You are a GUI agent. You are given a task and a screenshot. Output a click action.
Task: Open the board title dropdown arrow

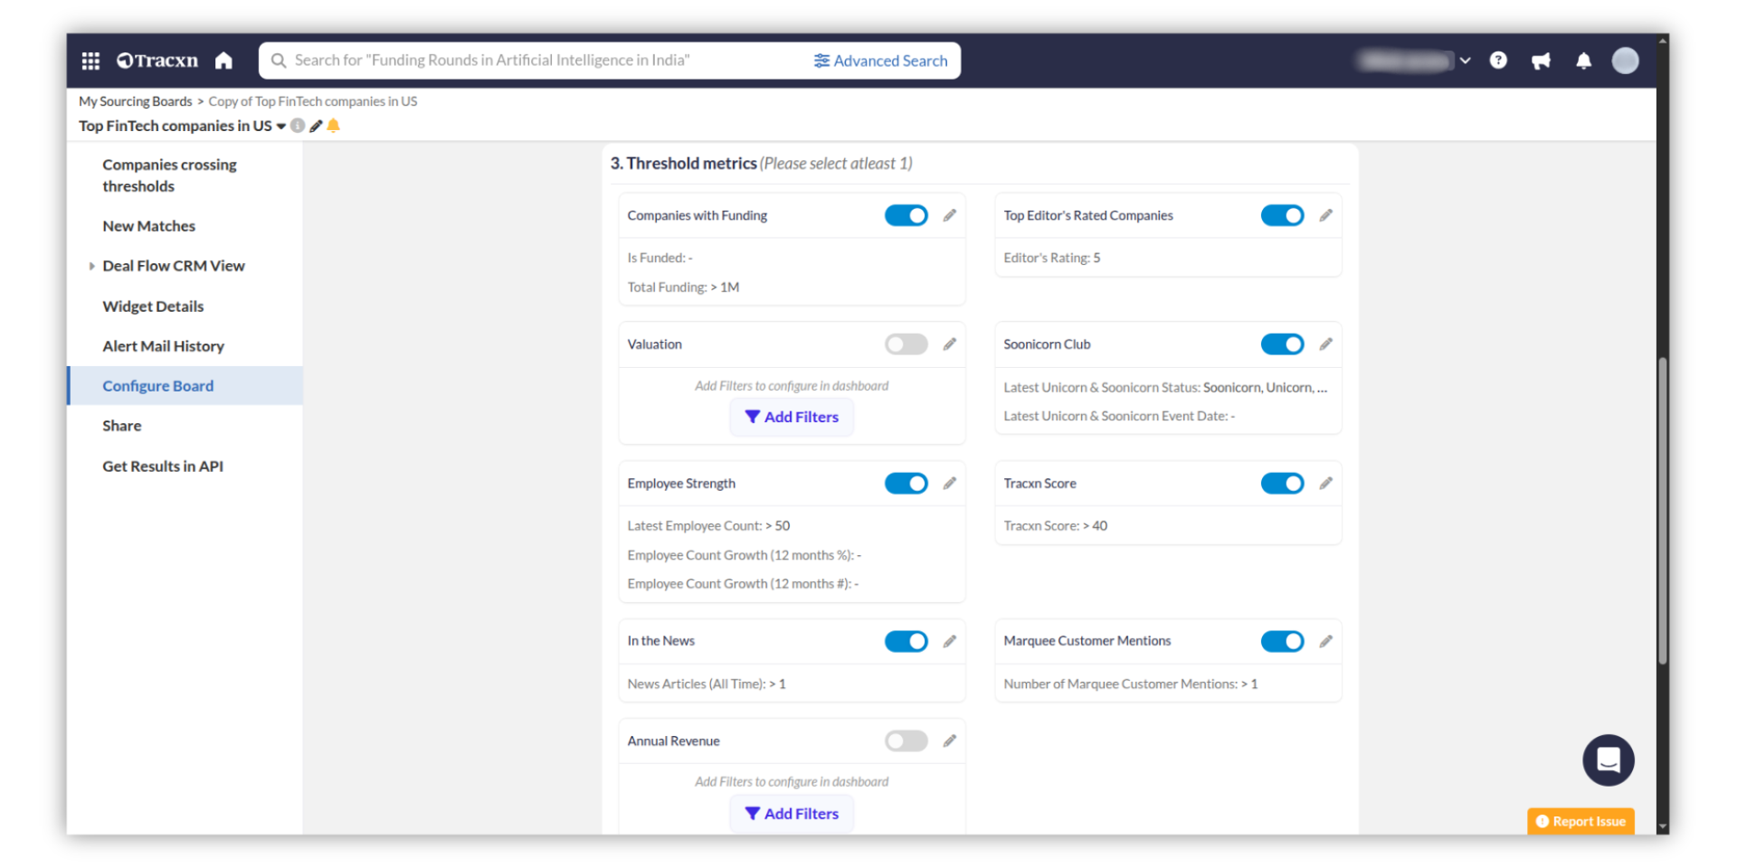click(281, 127)
